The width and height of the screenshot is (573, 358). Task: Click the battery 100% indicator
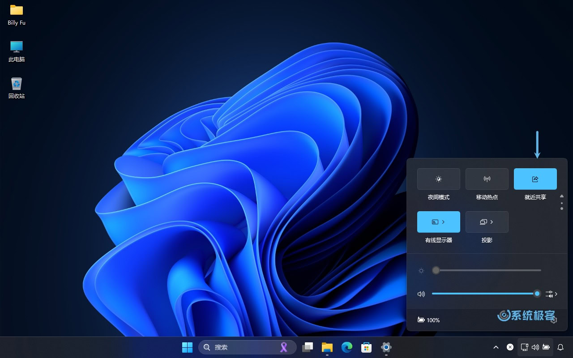[x=428, y=320]
